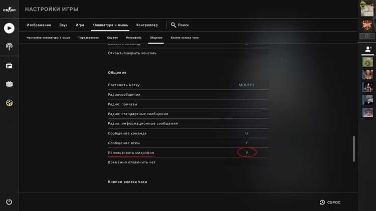Open the broadcast antenna news icon
376x211 pixels.
coord(9,47)
